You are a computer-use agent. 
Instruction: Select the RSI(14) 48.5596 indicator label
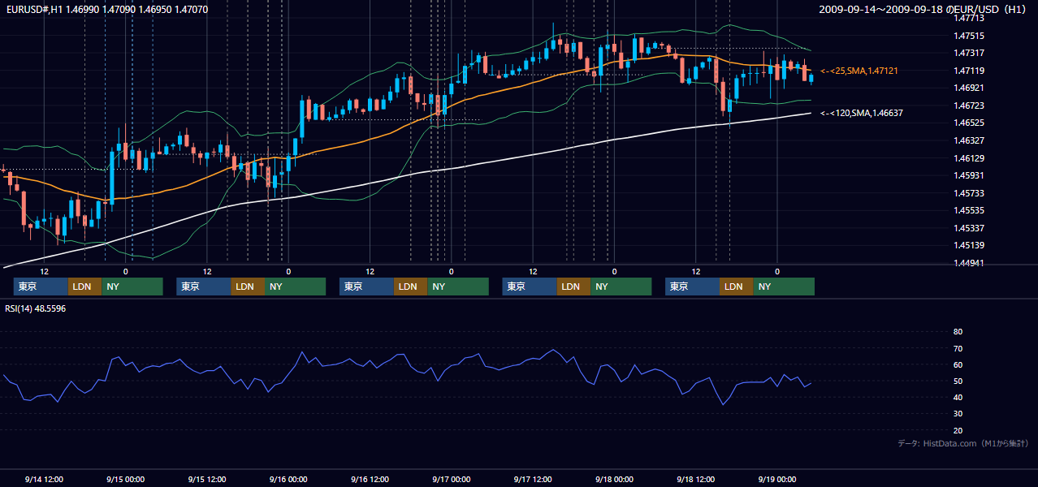[x=36, y=308]
